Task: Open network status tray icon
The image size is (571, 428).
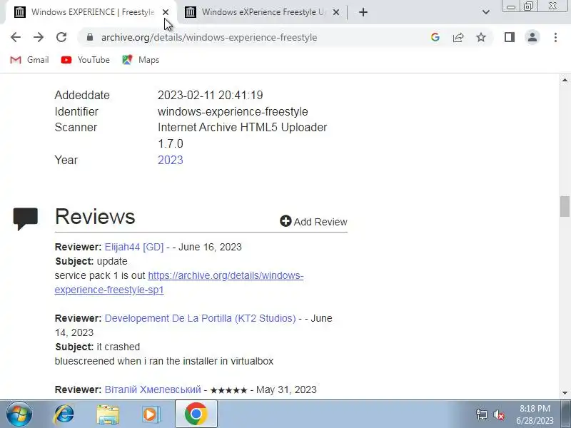Action: 481,414
